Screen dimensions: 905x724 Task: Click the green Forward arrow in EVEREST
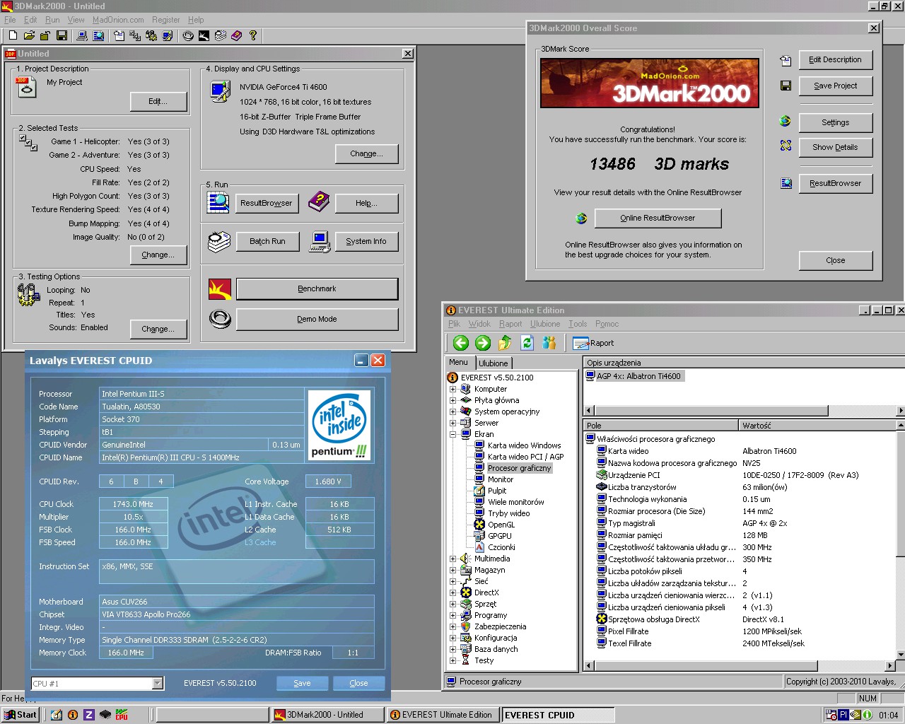[x=483, y=343]
